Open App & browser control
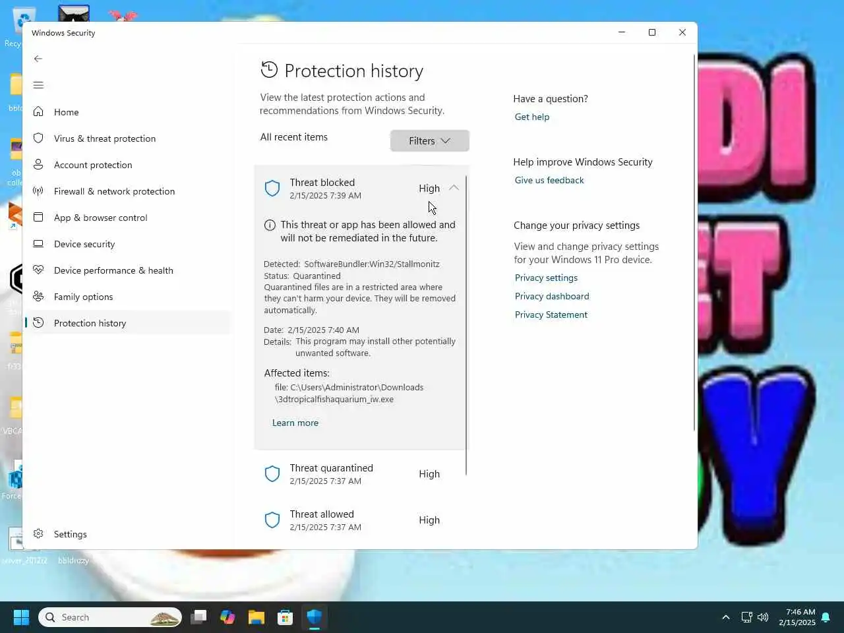 128,218
